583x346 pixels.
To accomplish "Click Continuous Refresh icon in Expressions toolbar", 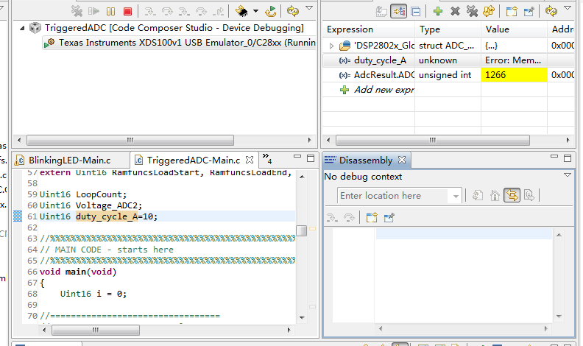I will (489, 11).
